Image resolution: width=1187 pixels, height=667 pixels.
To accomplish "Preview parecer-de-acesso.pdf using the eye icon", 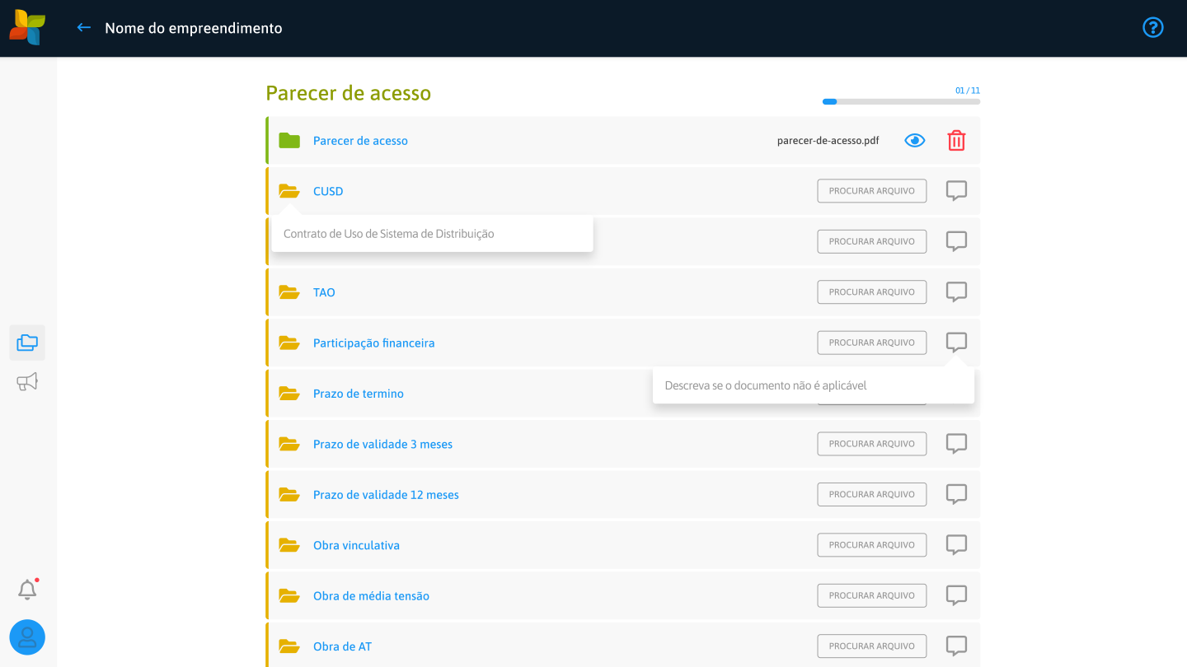I will pyautogui.click(x=914, y=141).
